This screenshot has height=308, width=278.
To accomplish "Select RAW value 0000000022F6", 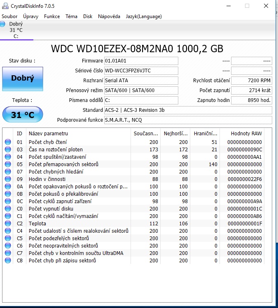I will [x=245, y=179].
